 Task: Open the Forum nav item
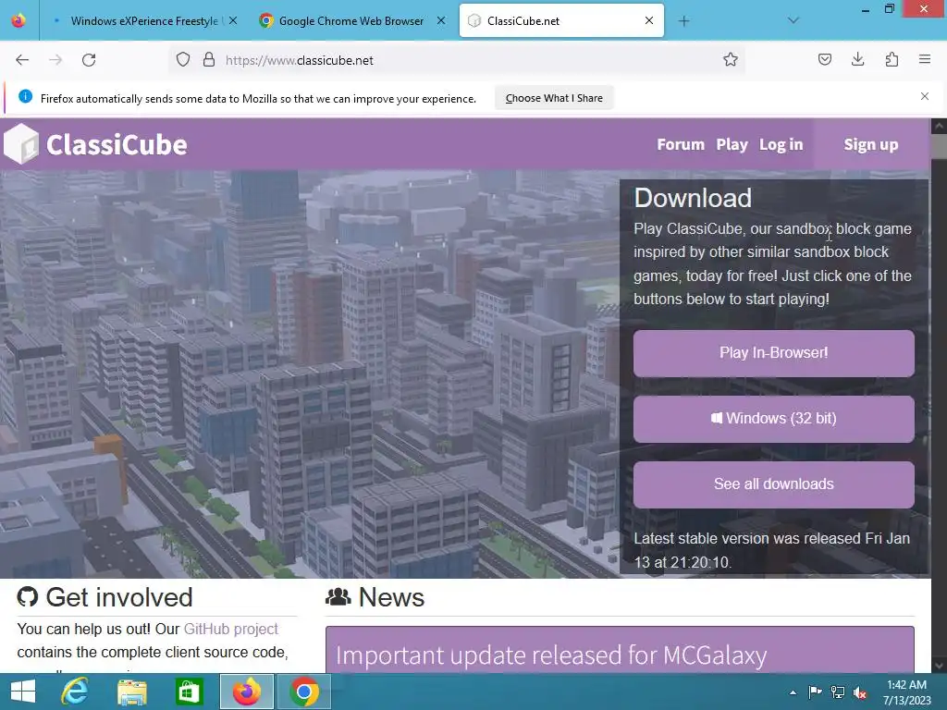pyautogui.click(x=681, y=145)
